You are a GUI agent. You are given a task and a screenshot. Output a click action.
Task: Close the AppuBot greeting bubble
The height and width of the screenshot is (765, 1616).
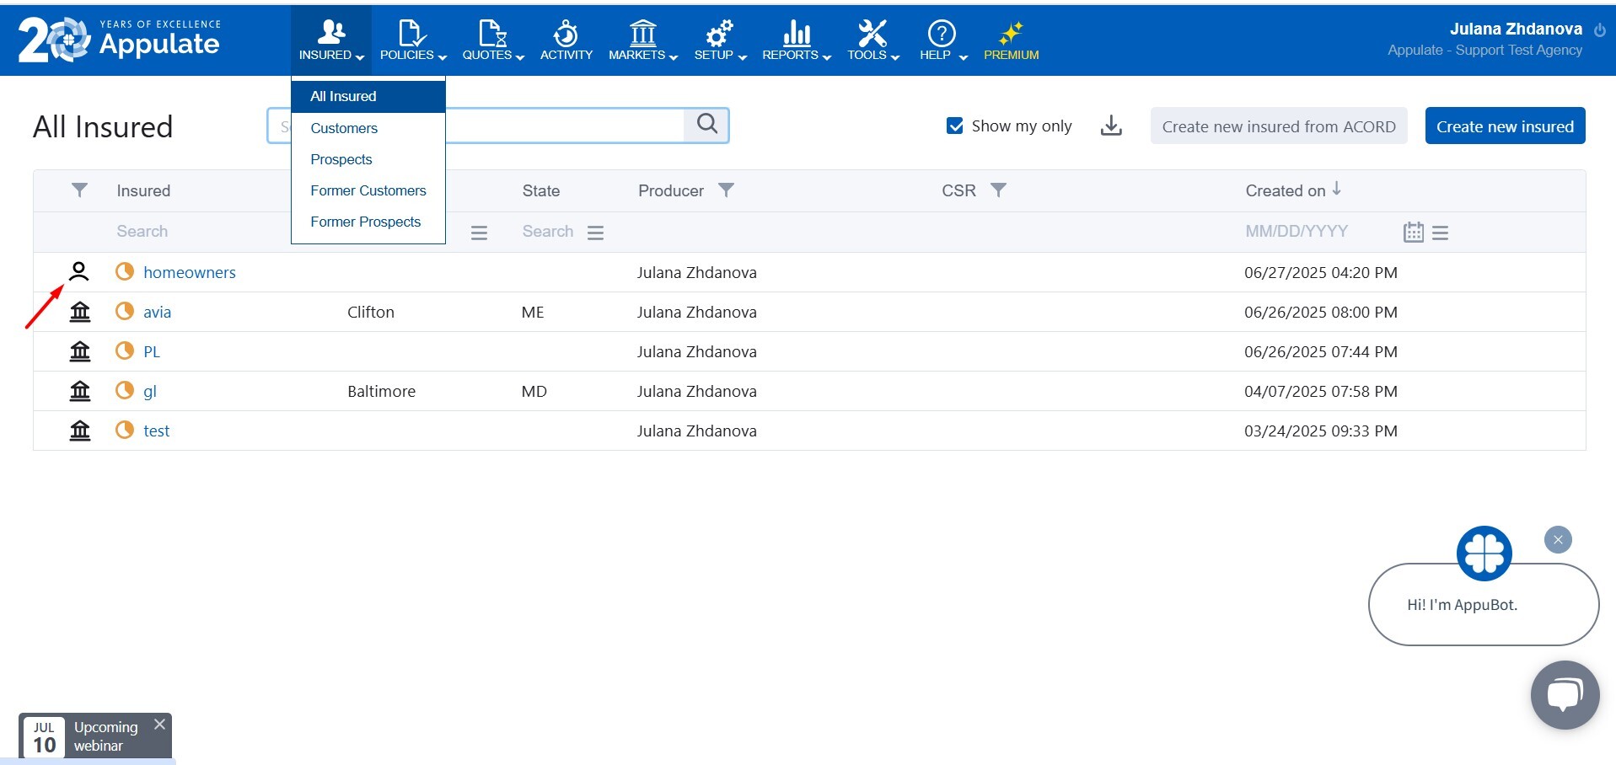point(1558,540)
